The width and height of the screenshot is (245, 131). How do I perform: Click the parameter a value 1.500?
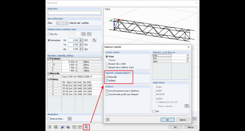68,68
